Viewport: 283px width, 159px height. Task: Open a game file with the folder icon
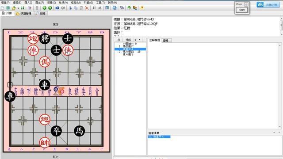click(14, 8)
